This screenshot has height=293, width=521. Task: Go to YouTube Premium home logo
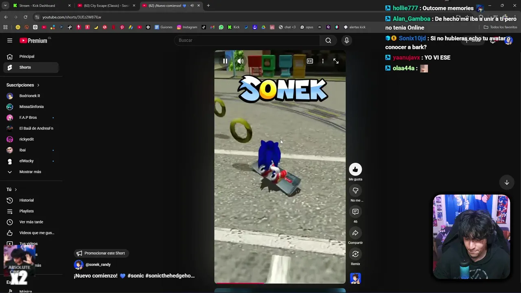(33, 40)
